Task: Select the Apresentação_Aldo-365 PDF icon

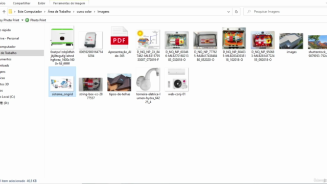Action: (119, 37)
